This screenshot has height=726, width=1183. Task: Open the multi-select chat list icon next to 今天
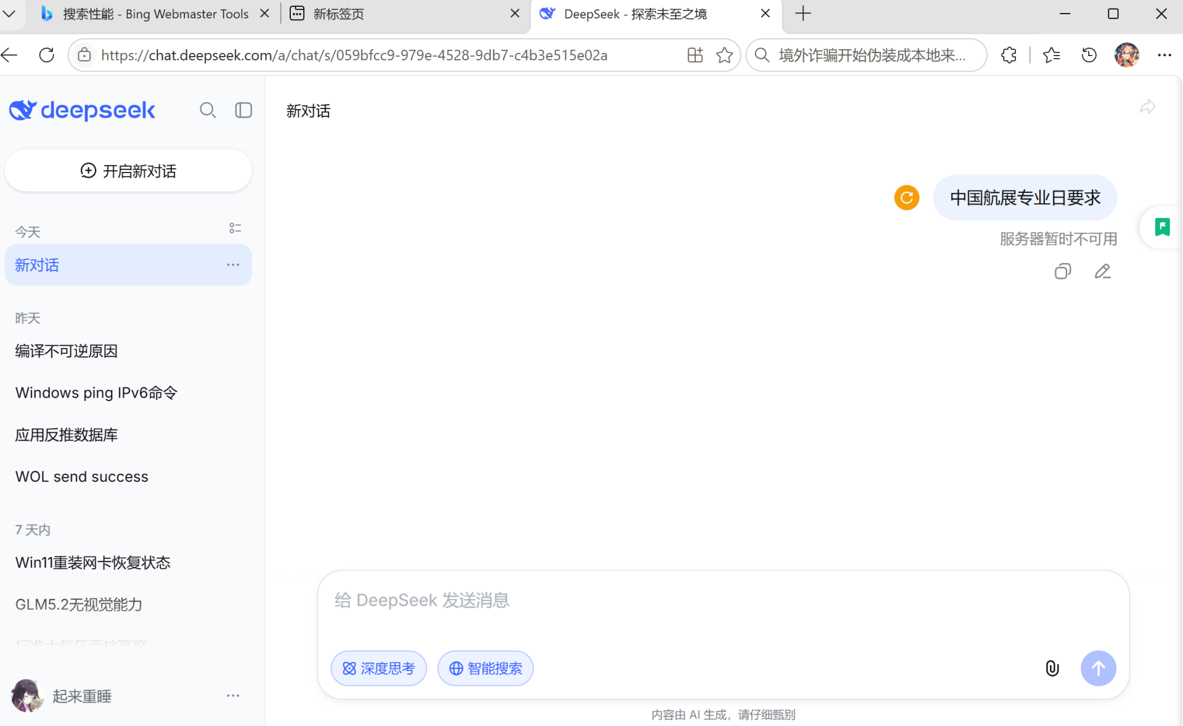[235, 228]
